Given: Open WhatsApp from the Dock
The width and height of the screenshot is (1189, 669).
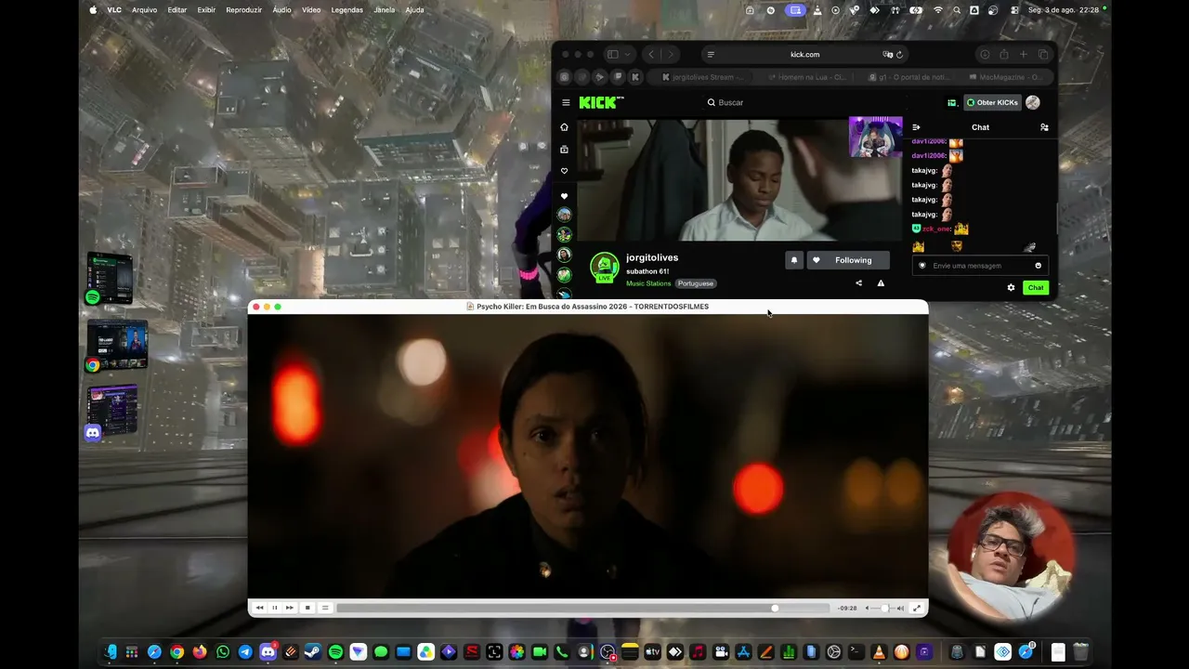Looking at the screenshot, I should point(223,652).
